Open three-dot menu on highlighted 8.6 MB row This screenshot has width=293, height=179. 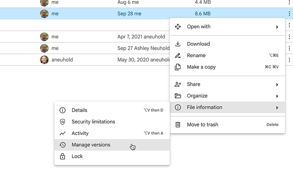pyautogui.click(x=289, y=14)
